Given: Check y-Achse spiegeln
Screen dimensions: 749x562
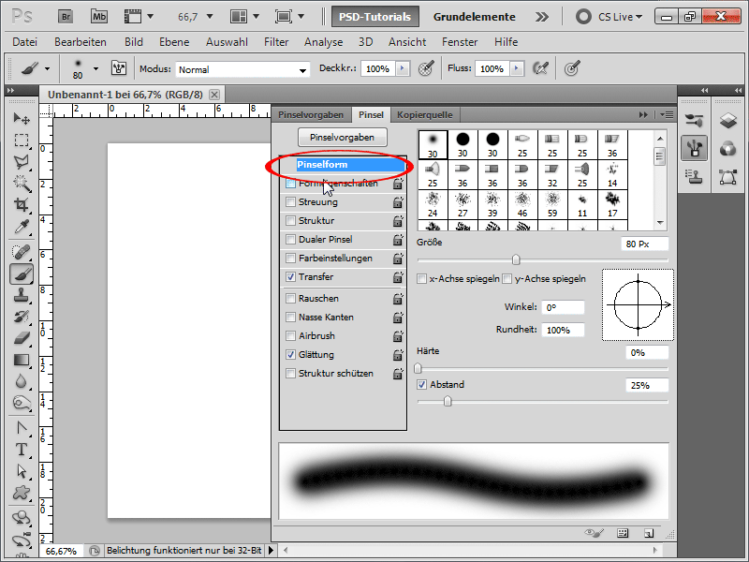Looking at the screenshot, I should 507,278.
